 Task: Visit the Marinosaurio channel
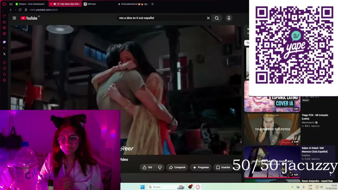pyautogui.click(x=308, y=122)
